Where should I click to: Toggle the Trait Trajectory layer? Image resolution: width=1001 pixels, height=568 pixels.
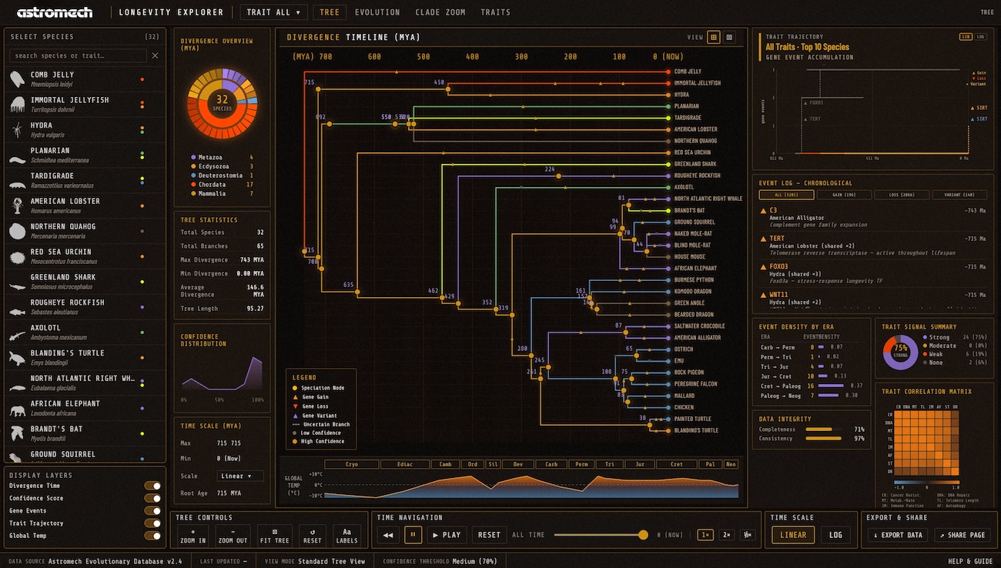point(152,523)
